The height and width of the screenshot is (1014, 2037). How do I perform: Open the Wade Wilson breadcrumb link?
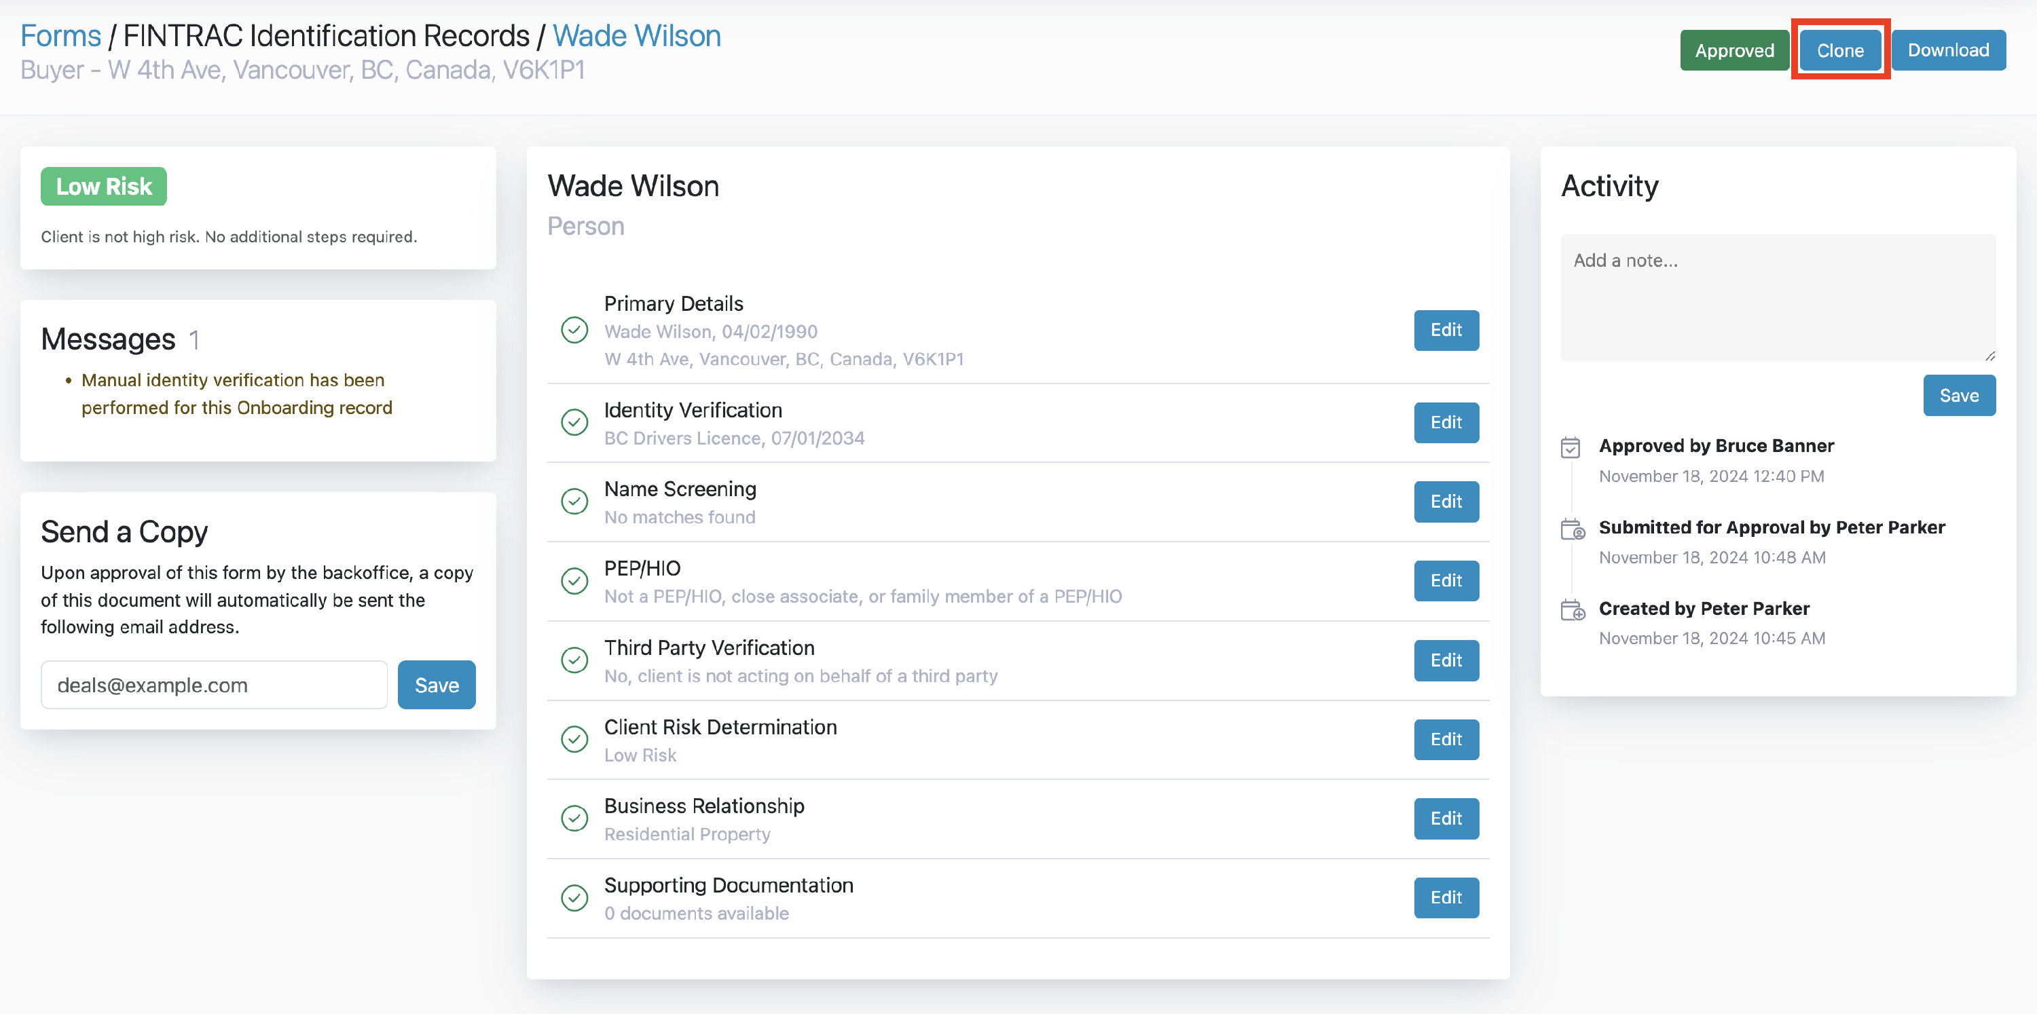click(x=637, y=35)
